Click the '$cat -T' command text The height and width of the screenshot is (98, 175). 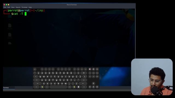point(17,14)
